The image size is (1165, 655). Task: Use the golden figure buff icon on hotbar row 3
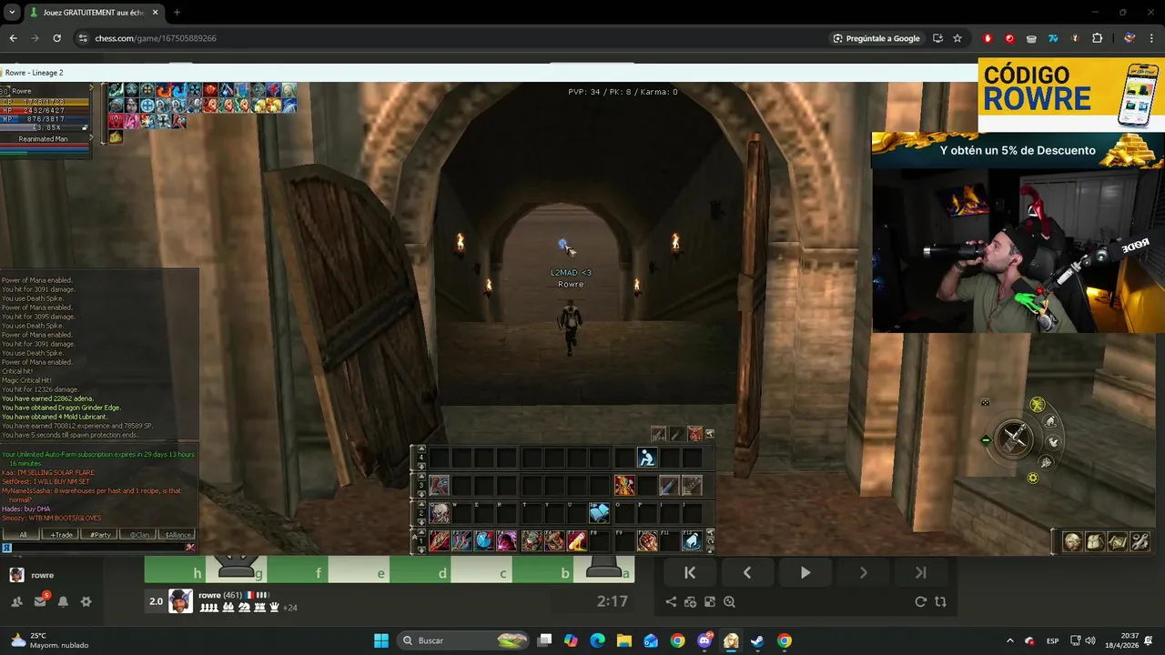[624, 486]
